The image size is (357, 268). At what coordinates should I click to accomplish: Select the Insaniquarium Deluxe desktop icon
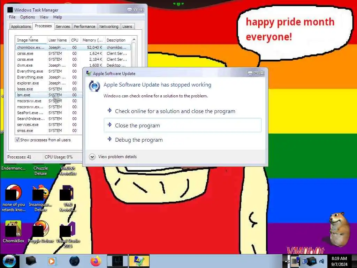40,198
